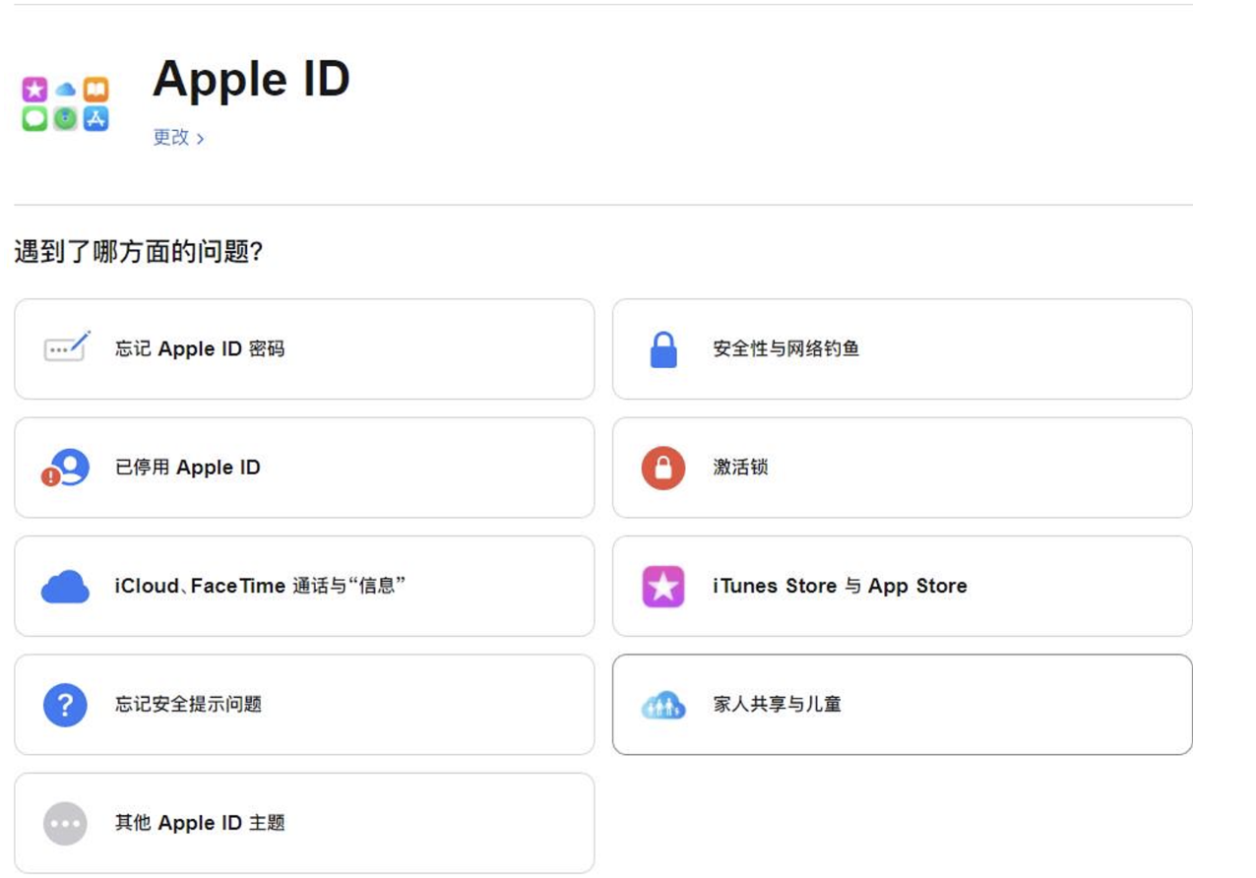Open the 家人共享与儿童 label
This screenshot has height=878, width=1256.
coord(778,705)
